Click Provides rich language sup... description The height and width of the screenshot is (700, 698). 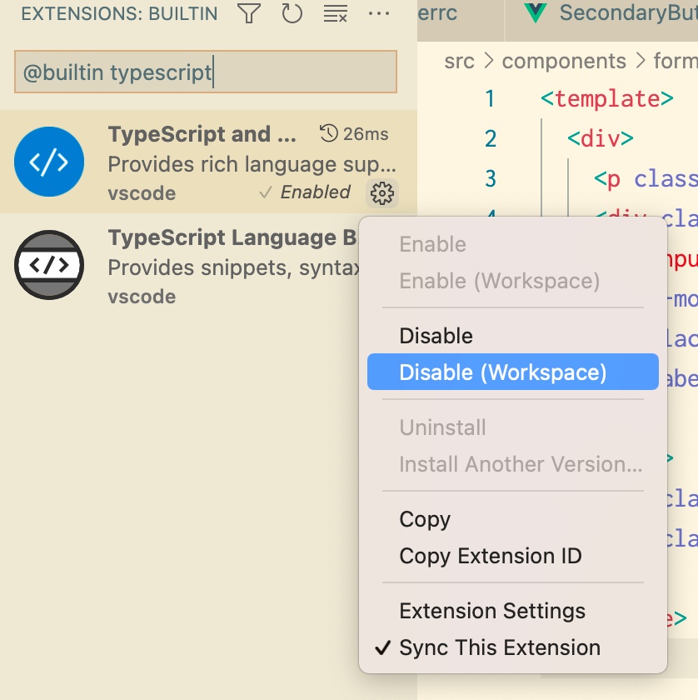tap(252, 164)
